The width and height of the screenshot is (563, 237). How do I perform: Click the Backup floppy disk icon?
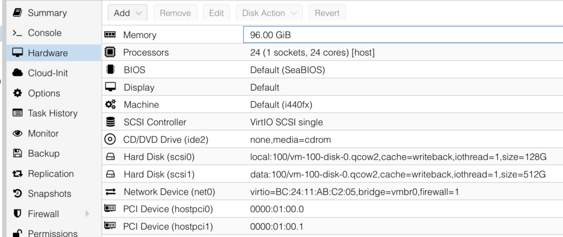pyautogui.click(x=17, y=153)
